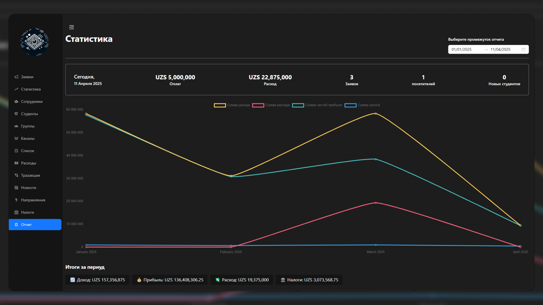Collapse sidebar with the menu fold icon
543x305 pixels.
coord(72,27)
